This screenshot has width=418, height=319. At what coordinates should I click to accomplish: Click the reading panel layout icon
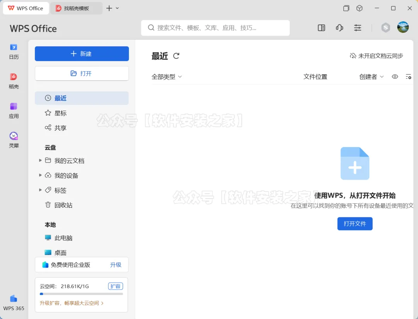[x=322, y=28]
